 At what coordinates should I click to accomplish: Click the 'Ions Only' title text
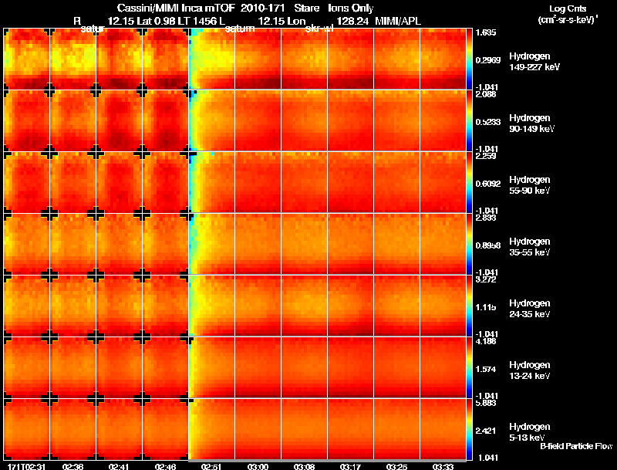[351, 8]
